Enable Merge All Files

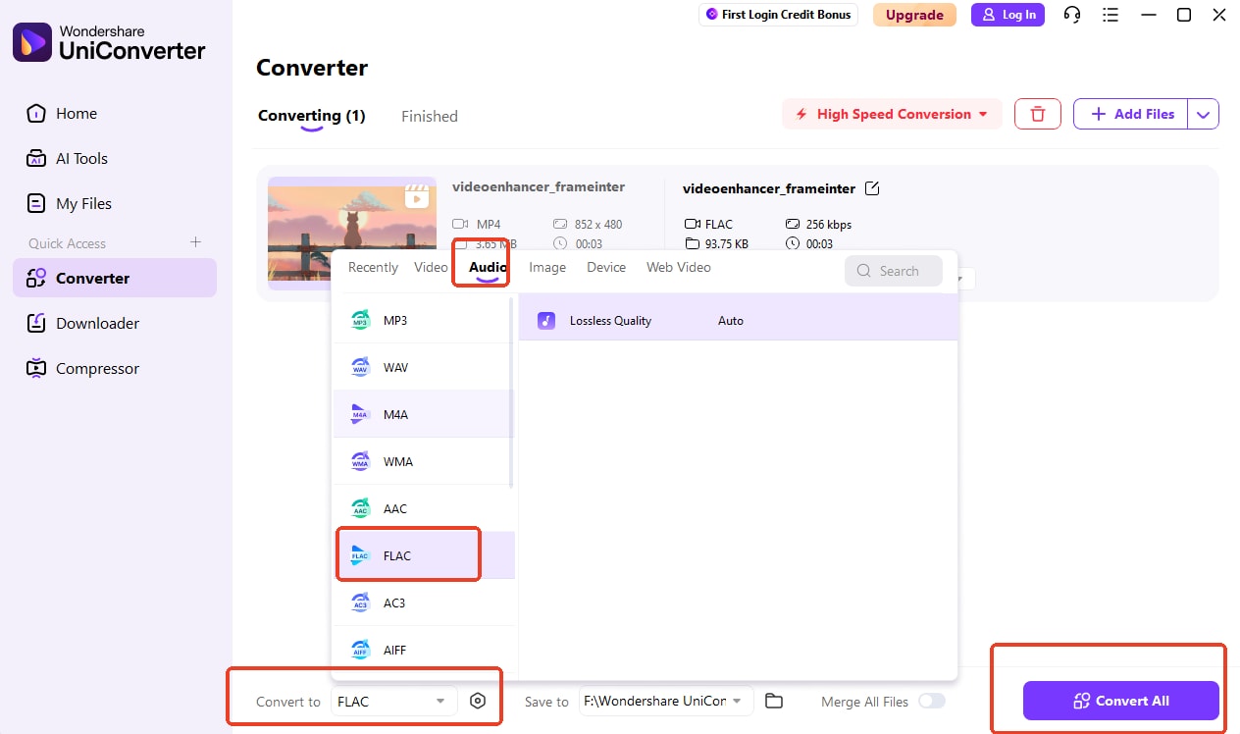coord(930,701)
